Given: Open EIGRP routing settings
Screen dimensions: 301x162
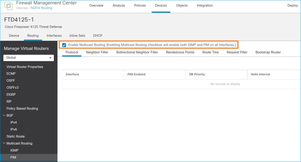Looking at the screenshot, I should tap(11, 94).
